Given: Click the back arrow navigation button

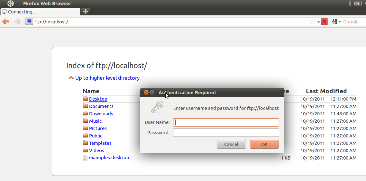Looking at the screenshot, I should [x=6, y=22].
